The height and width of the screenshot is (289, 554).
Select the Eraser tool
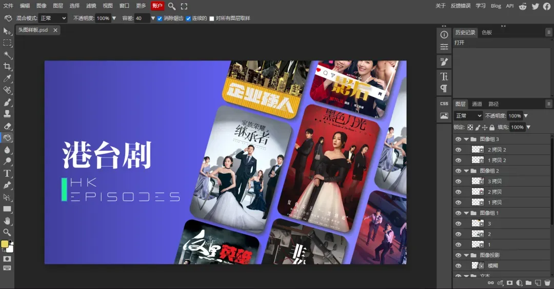(x=7, y=126)
